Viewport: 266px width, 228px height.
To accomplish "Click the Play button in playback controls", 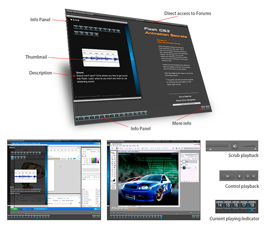I will pos(228,176).
